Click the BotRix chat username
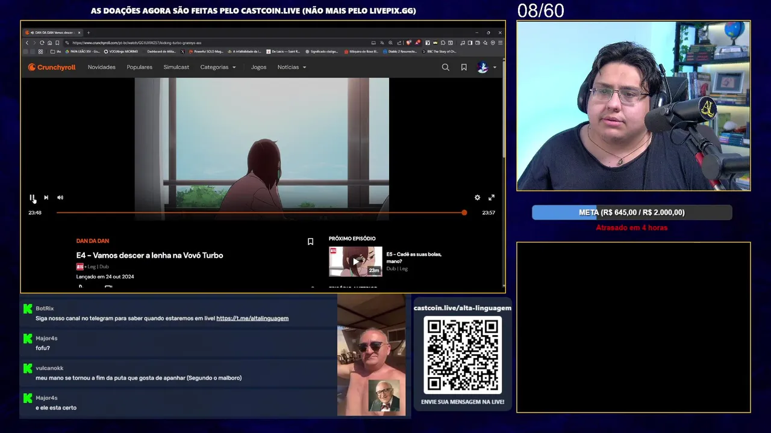 coord(45,309)
